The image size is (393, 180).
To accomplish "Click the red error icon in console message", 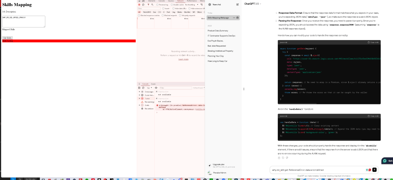I will pyautogui.click(x=158, y=105).
